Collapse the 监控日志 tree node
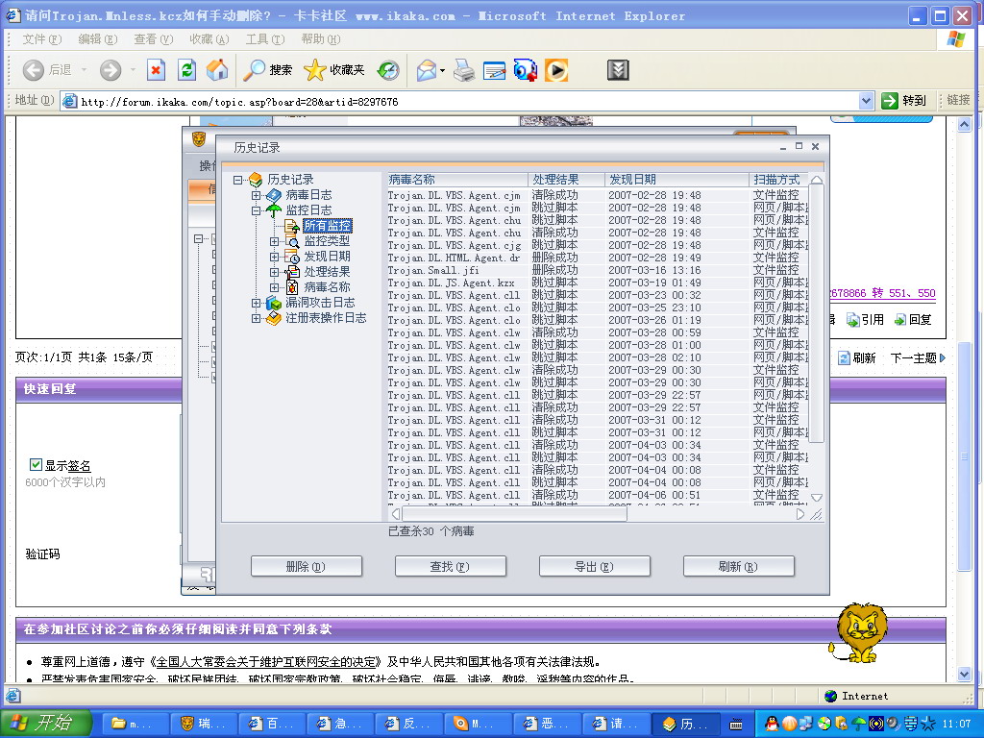The image size is (984, 738). tap(257, 210)
